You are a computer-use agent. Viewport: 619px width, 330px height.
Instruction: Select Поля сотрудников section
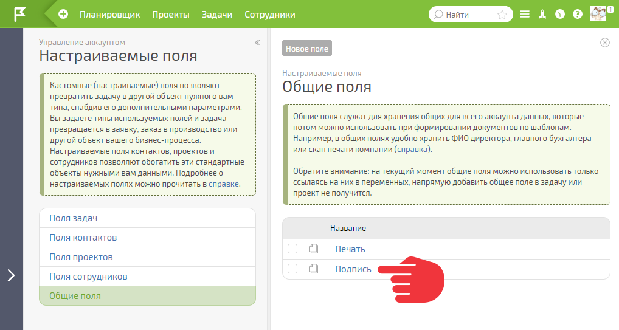point(148,277)
